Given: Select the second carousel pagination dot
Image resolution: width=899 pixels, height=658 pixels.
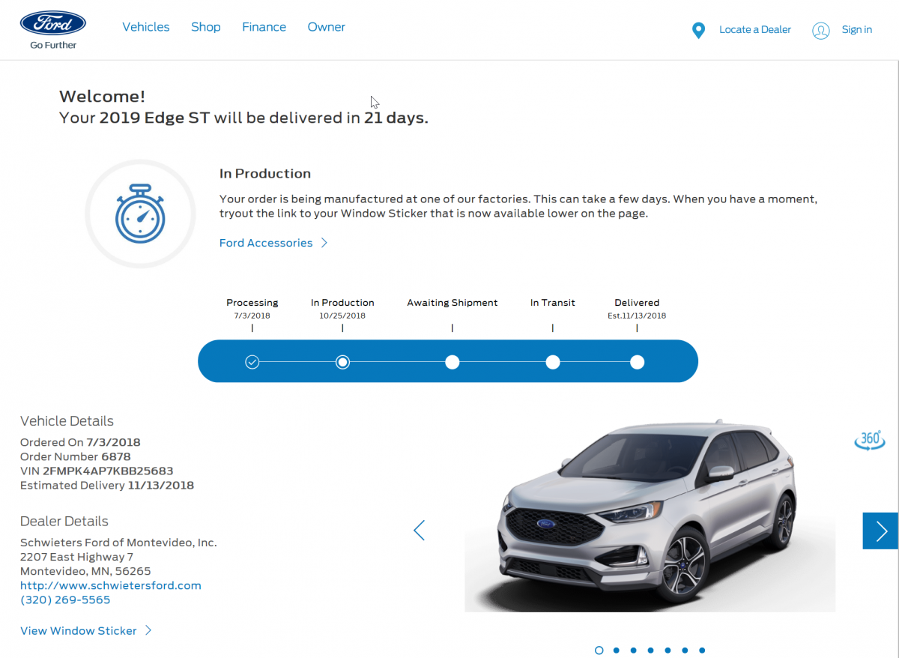Looking at the screenshot, I should click(x=616, y=651).
